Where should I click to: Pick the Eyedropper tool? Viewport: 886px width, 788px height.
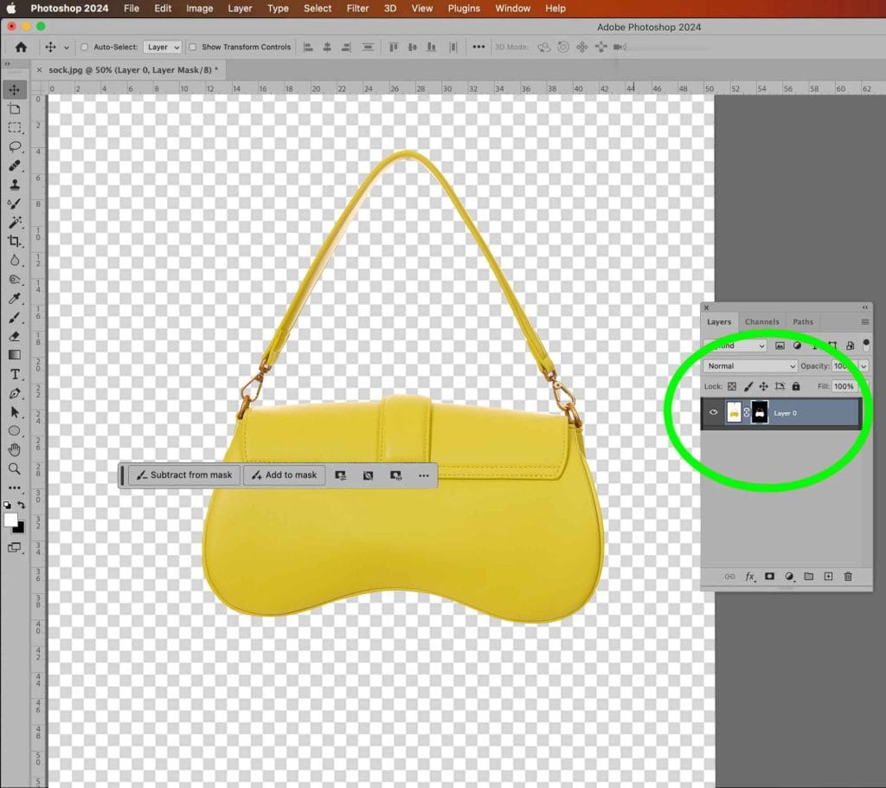[13, 300]
